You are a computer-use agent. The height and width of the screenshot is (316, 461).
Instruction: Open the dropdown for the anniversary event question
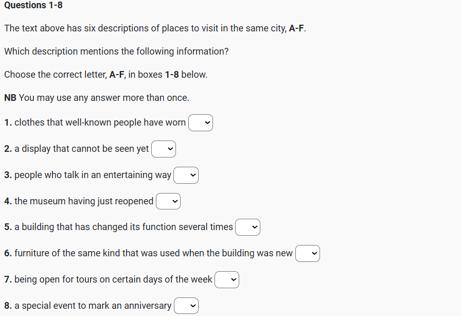tap(186, 306)
